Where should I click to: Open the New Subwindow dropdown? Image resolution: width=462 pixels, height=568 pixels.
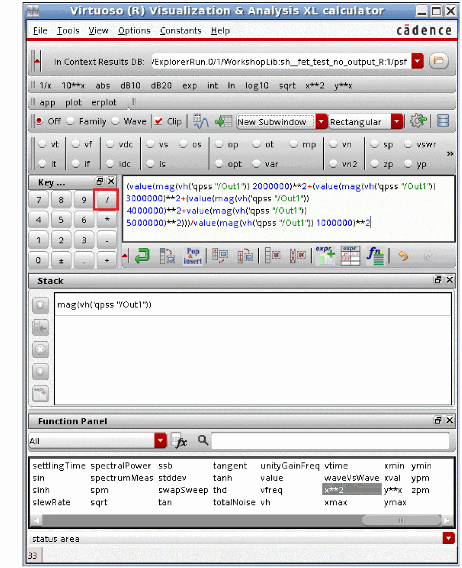tap(321, 121)
